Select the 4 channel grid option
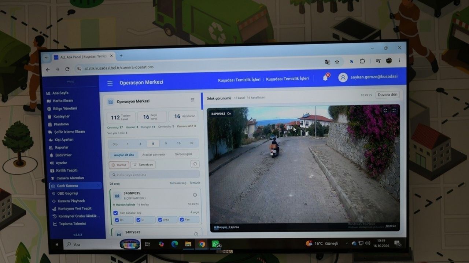The width and height of the screenshot is (469, 263). coord(140,144)
